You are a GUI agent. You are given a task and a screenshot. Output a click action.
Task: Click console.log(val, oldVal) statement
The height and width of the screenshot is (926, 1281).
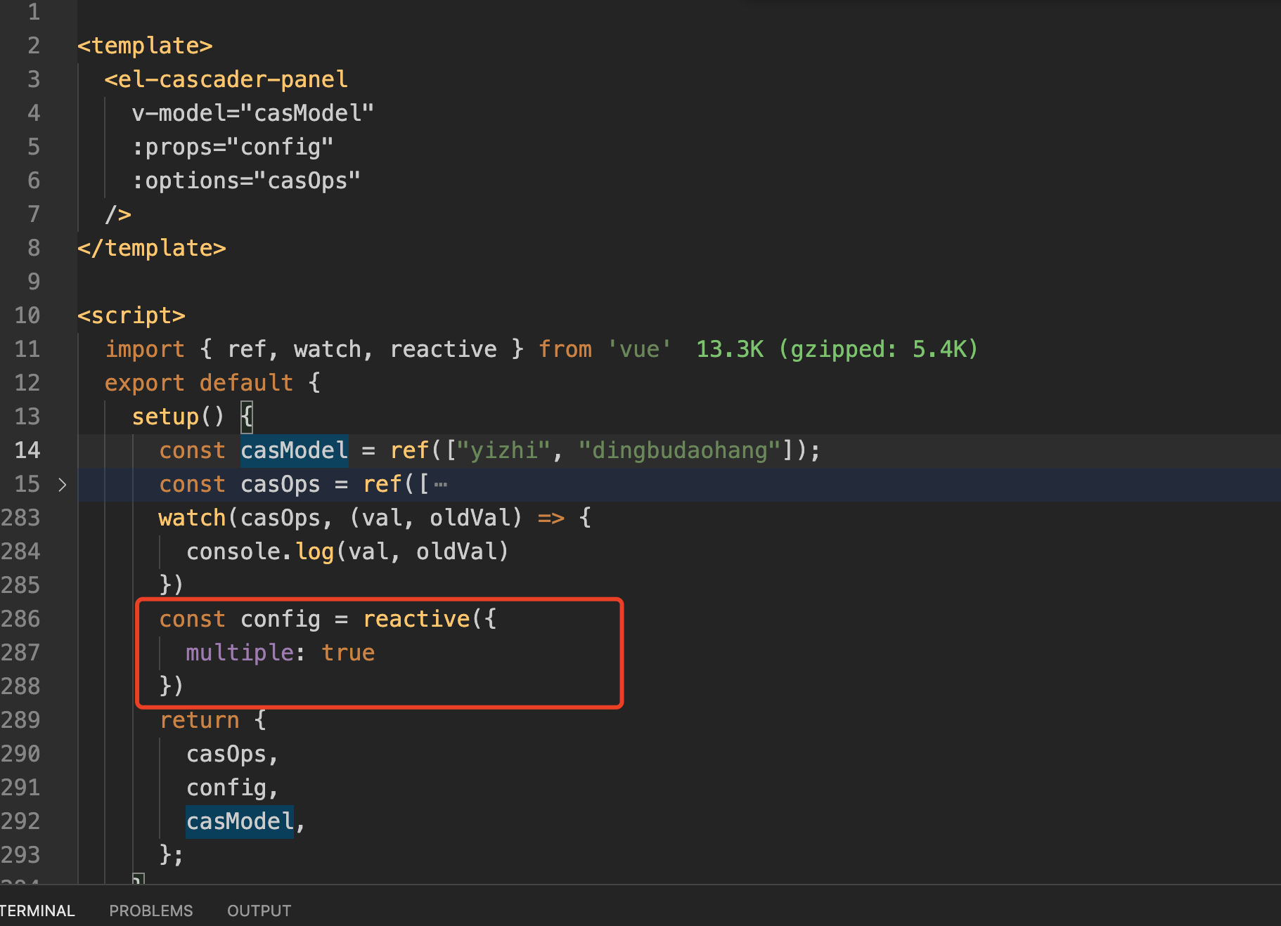347,552
